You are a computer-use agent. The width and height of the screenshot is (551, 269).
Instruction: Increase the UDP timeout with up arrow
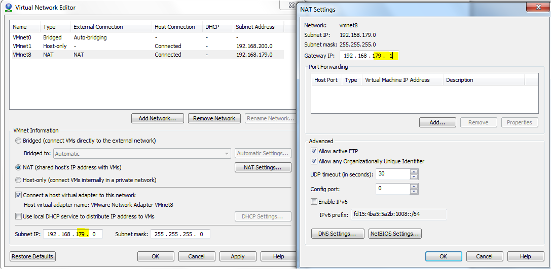[x=414, y=172]
